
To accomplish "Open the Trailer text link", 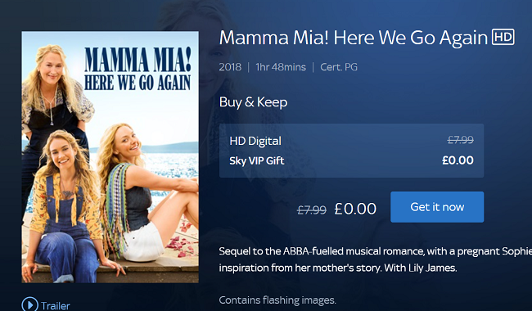I will coord(56,305).
